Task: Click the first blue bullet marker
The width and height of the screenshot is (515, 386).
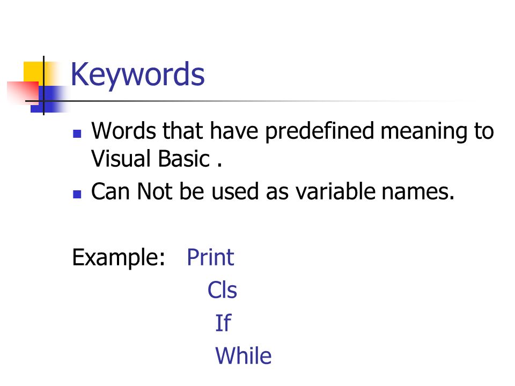Action: coord(77,133)
